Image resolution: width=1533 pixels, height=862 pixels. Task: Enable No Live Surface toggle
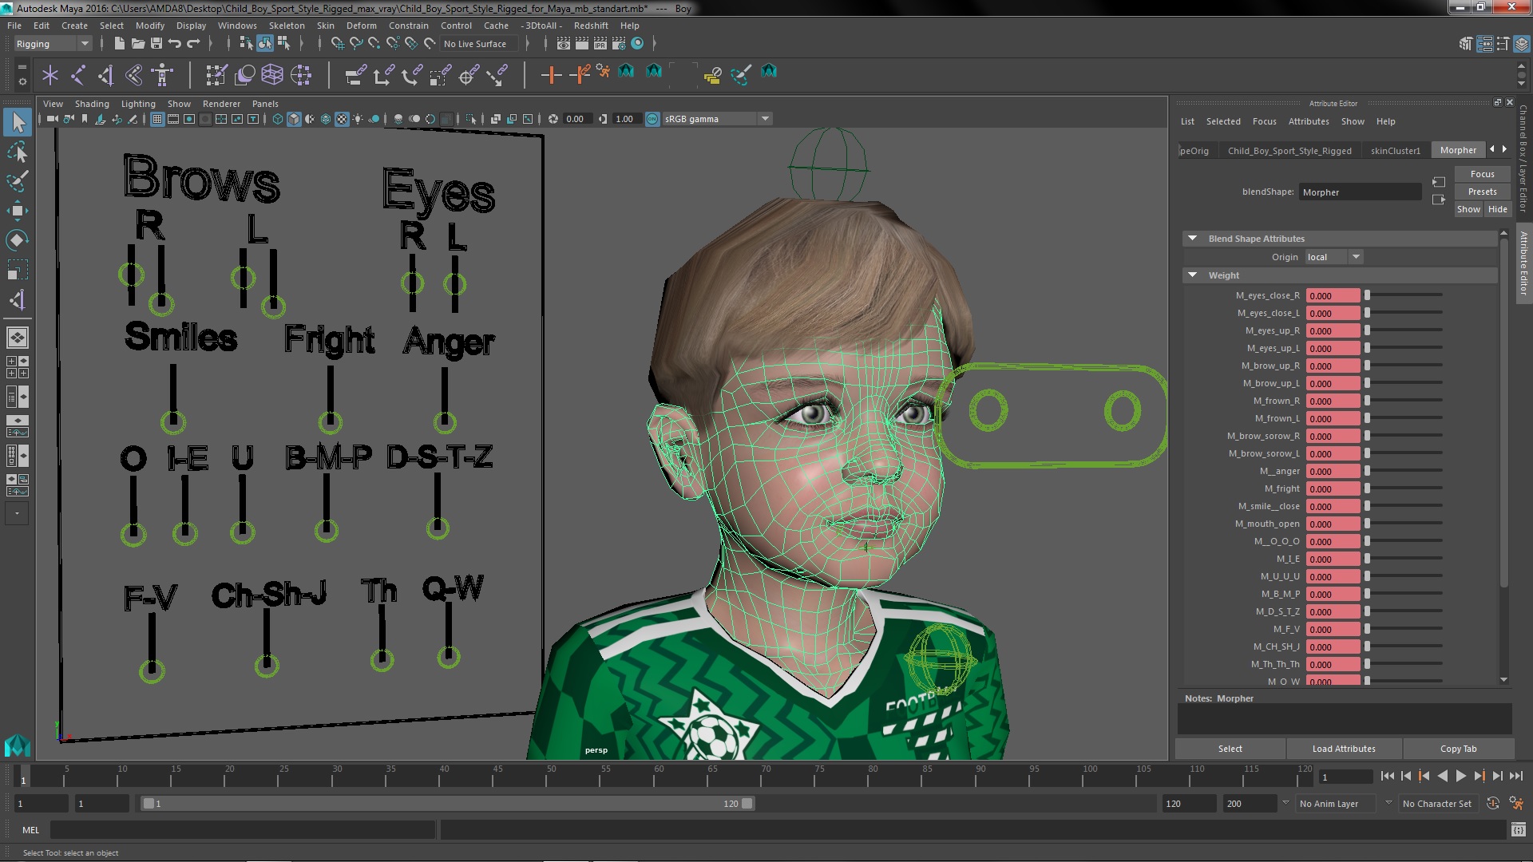click(x=477, y=43)
